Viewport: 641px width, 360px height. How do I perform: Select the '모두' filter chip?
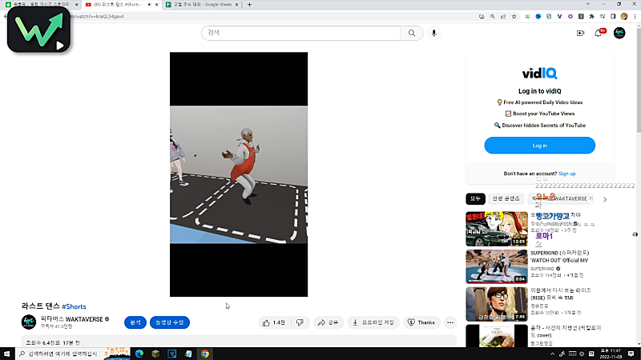[475, 198]
